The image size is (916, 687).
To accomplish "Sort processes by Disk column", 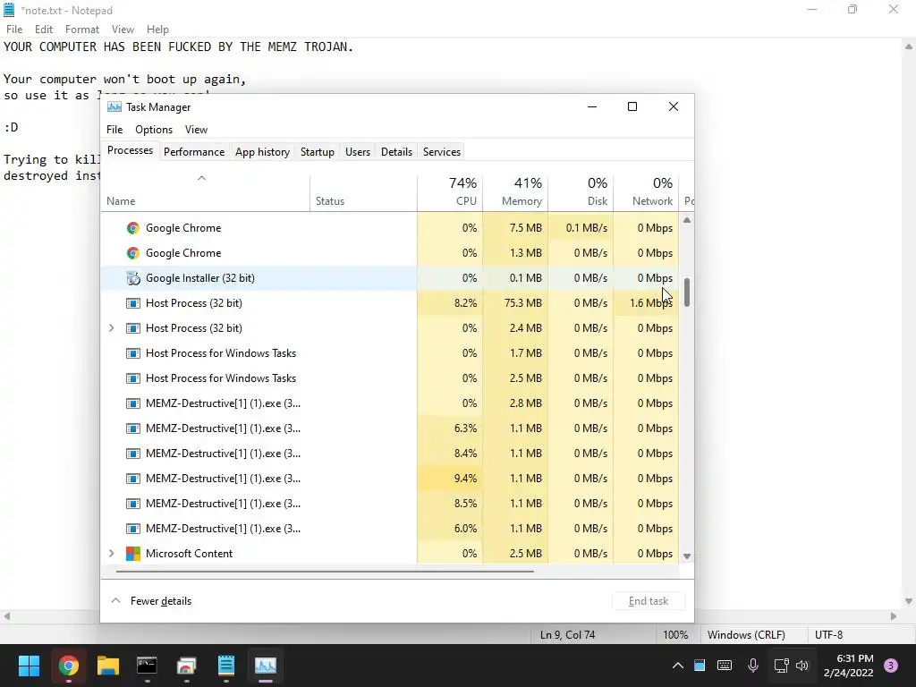I will click(581, 192).
